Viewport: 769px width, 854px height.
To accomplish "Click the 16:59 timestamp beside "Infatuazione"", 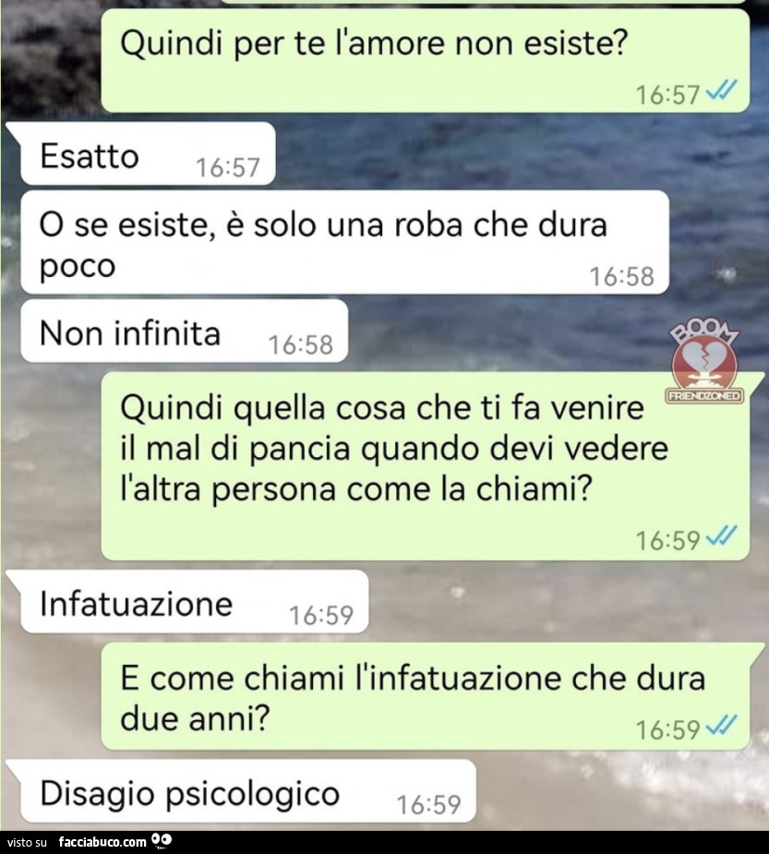I will point(321,616).
